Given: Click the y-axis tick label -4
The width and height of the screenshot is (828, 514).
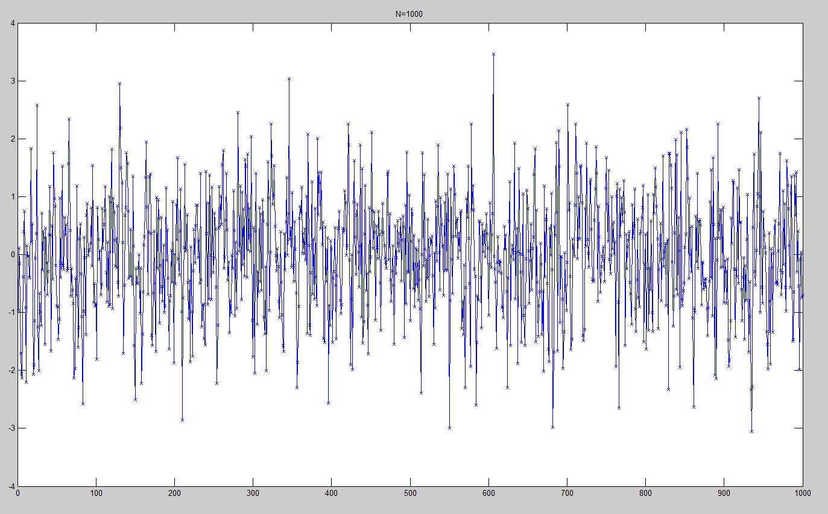Looking at the screenshot, I should tap(11, 486).
